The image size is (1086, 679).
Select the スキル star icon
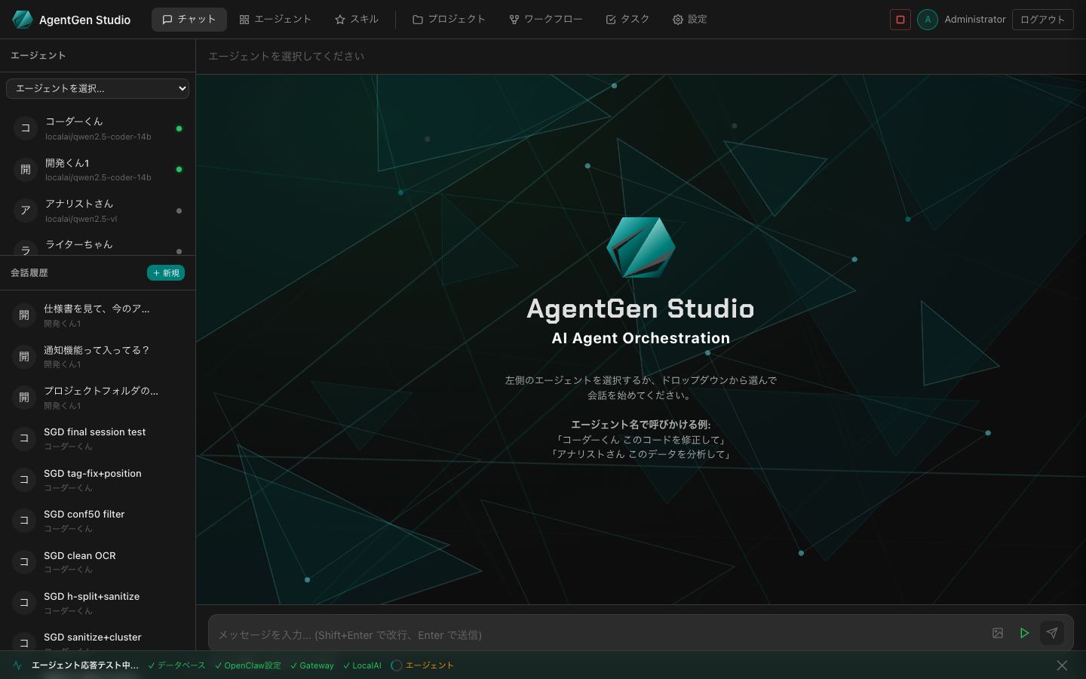click(339, 19)
